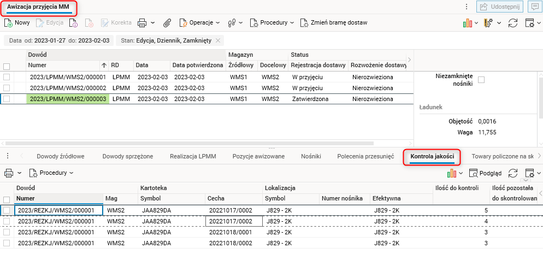This screenshot has height=266, width=543.
Task: Switch to the Dowody źródłowe tab
Action: point(60,156)
